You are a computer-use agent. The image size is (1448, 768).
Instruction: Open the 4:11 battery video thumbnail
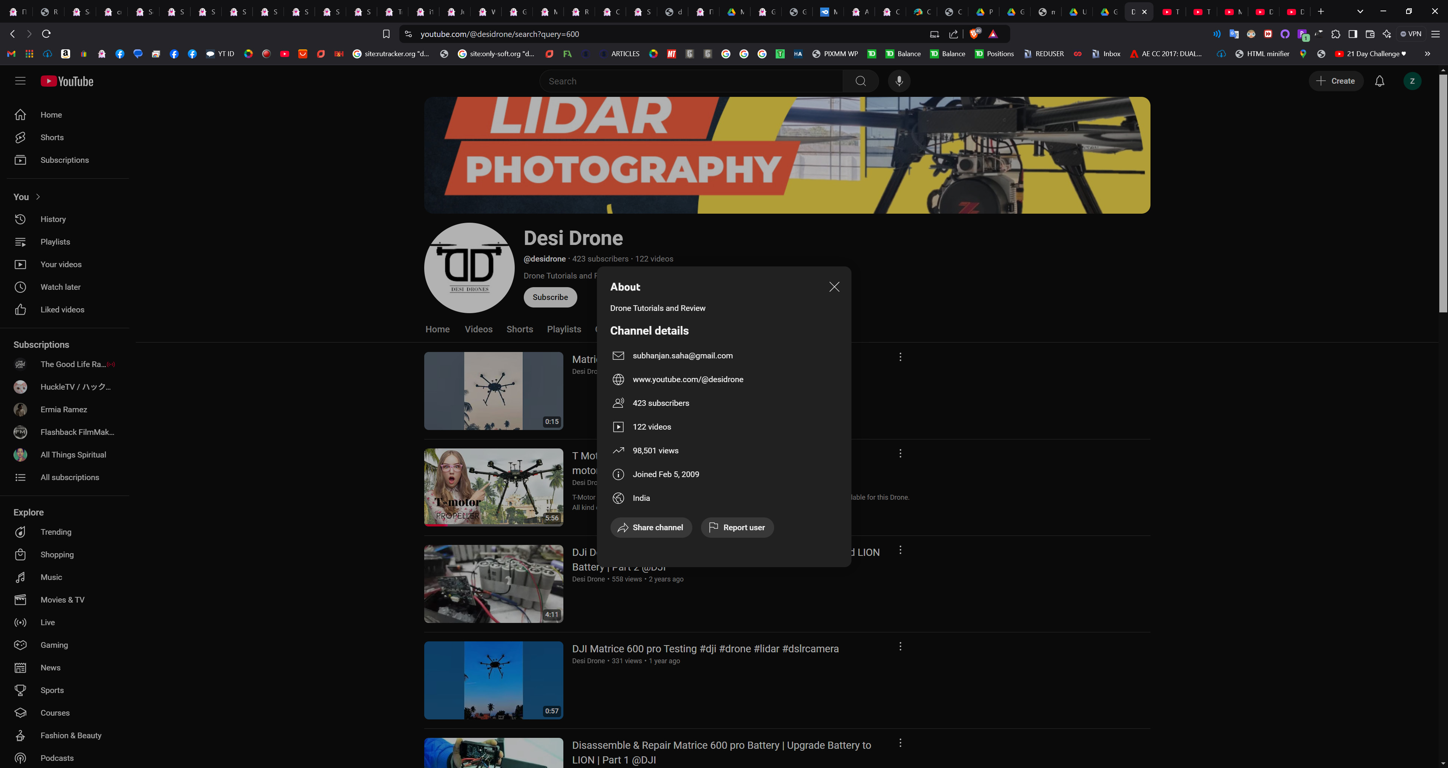[494, 584]
